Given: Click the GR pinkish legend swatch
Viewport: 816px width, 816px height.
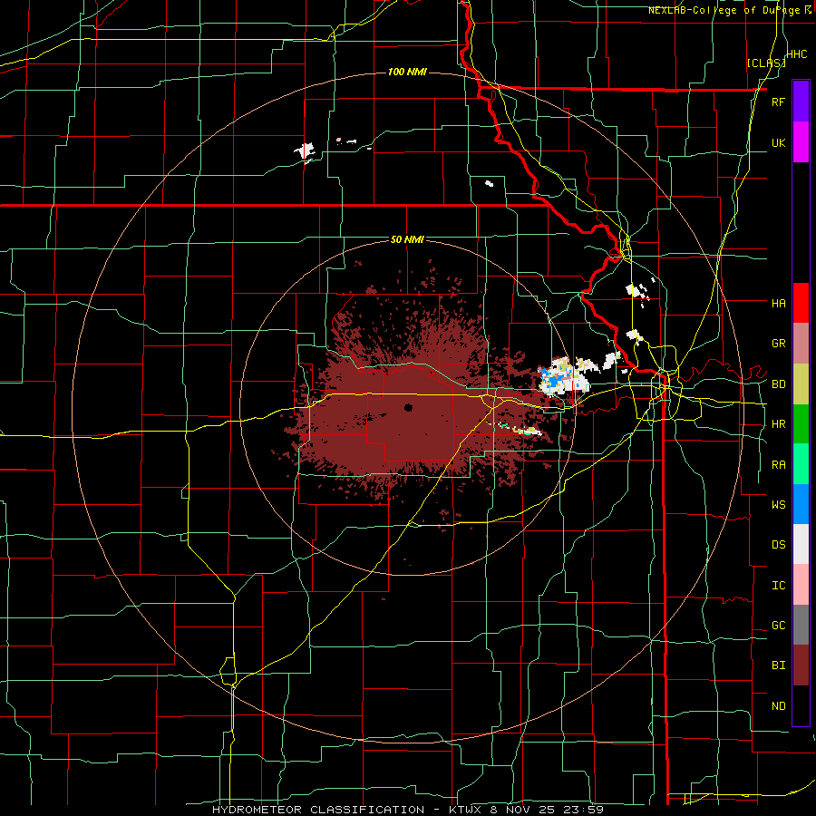Looking at the screenshot, I should point(801,343).
